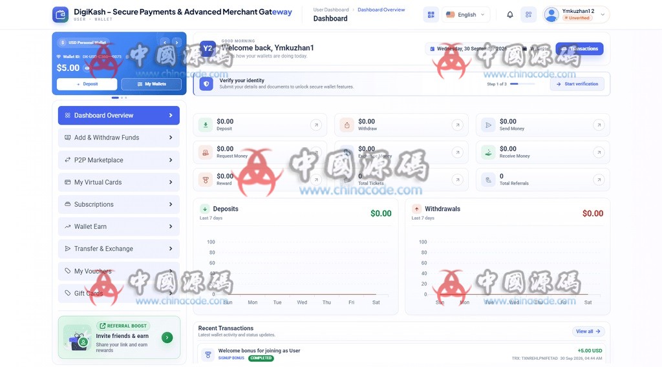662x367 pixels.
Task: Open Add & Withdraw Funds menu
Action: pos(119,138)
